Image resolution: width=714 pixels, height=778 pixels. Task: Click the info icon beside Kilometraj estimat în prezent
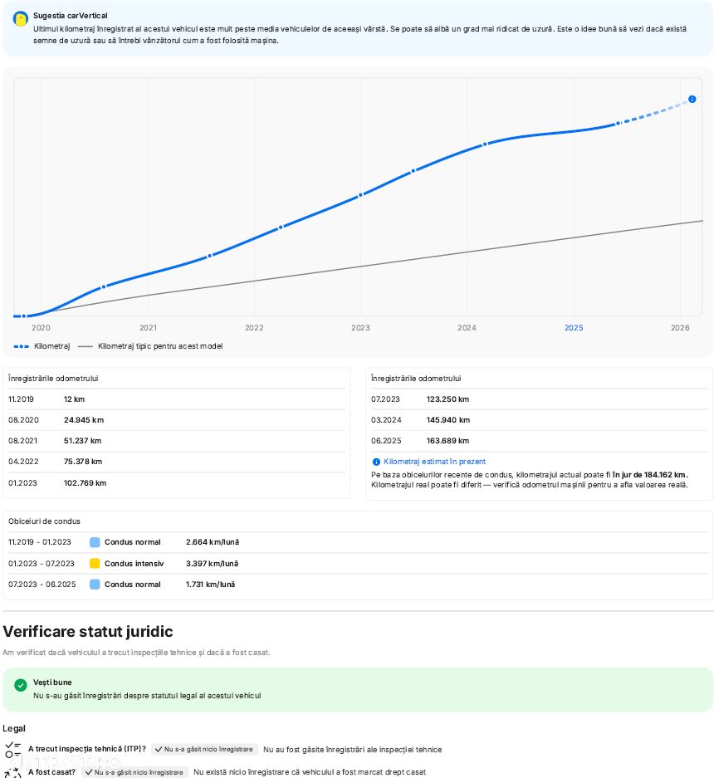376,462
